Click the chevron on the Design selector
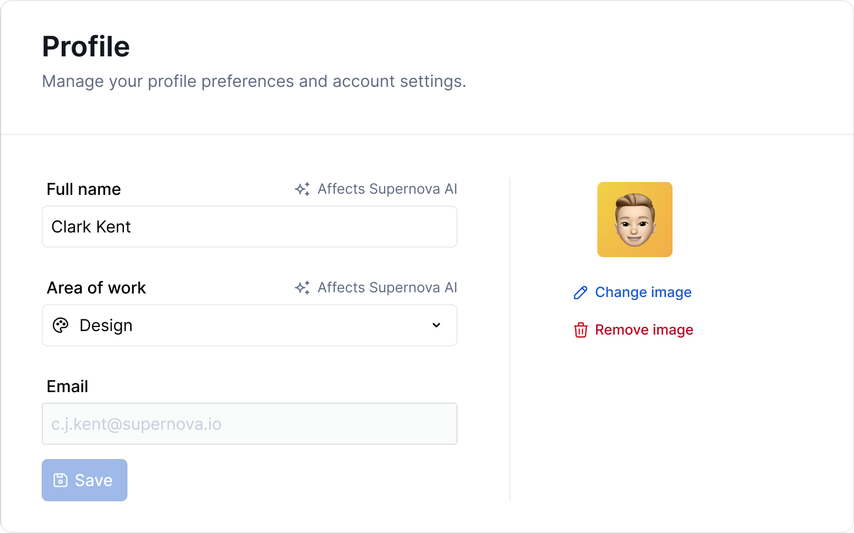 (x=436, y=325)
